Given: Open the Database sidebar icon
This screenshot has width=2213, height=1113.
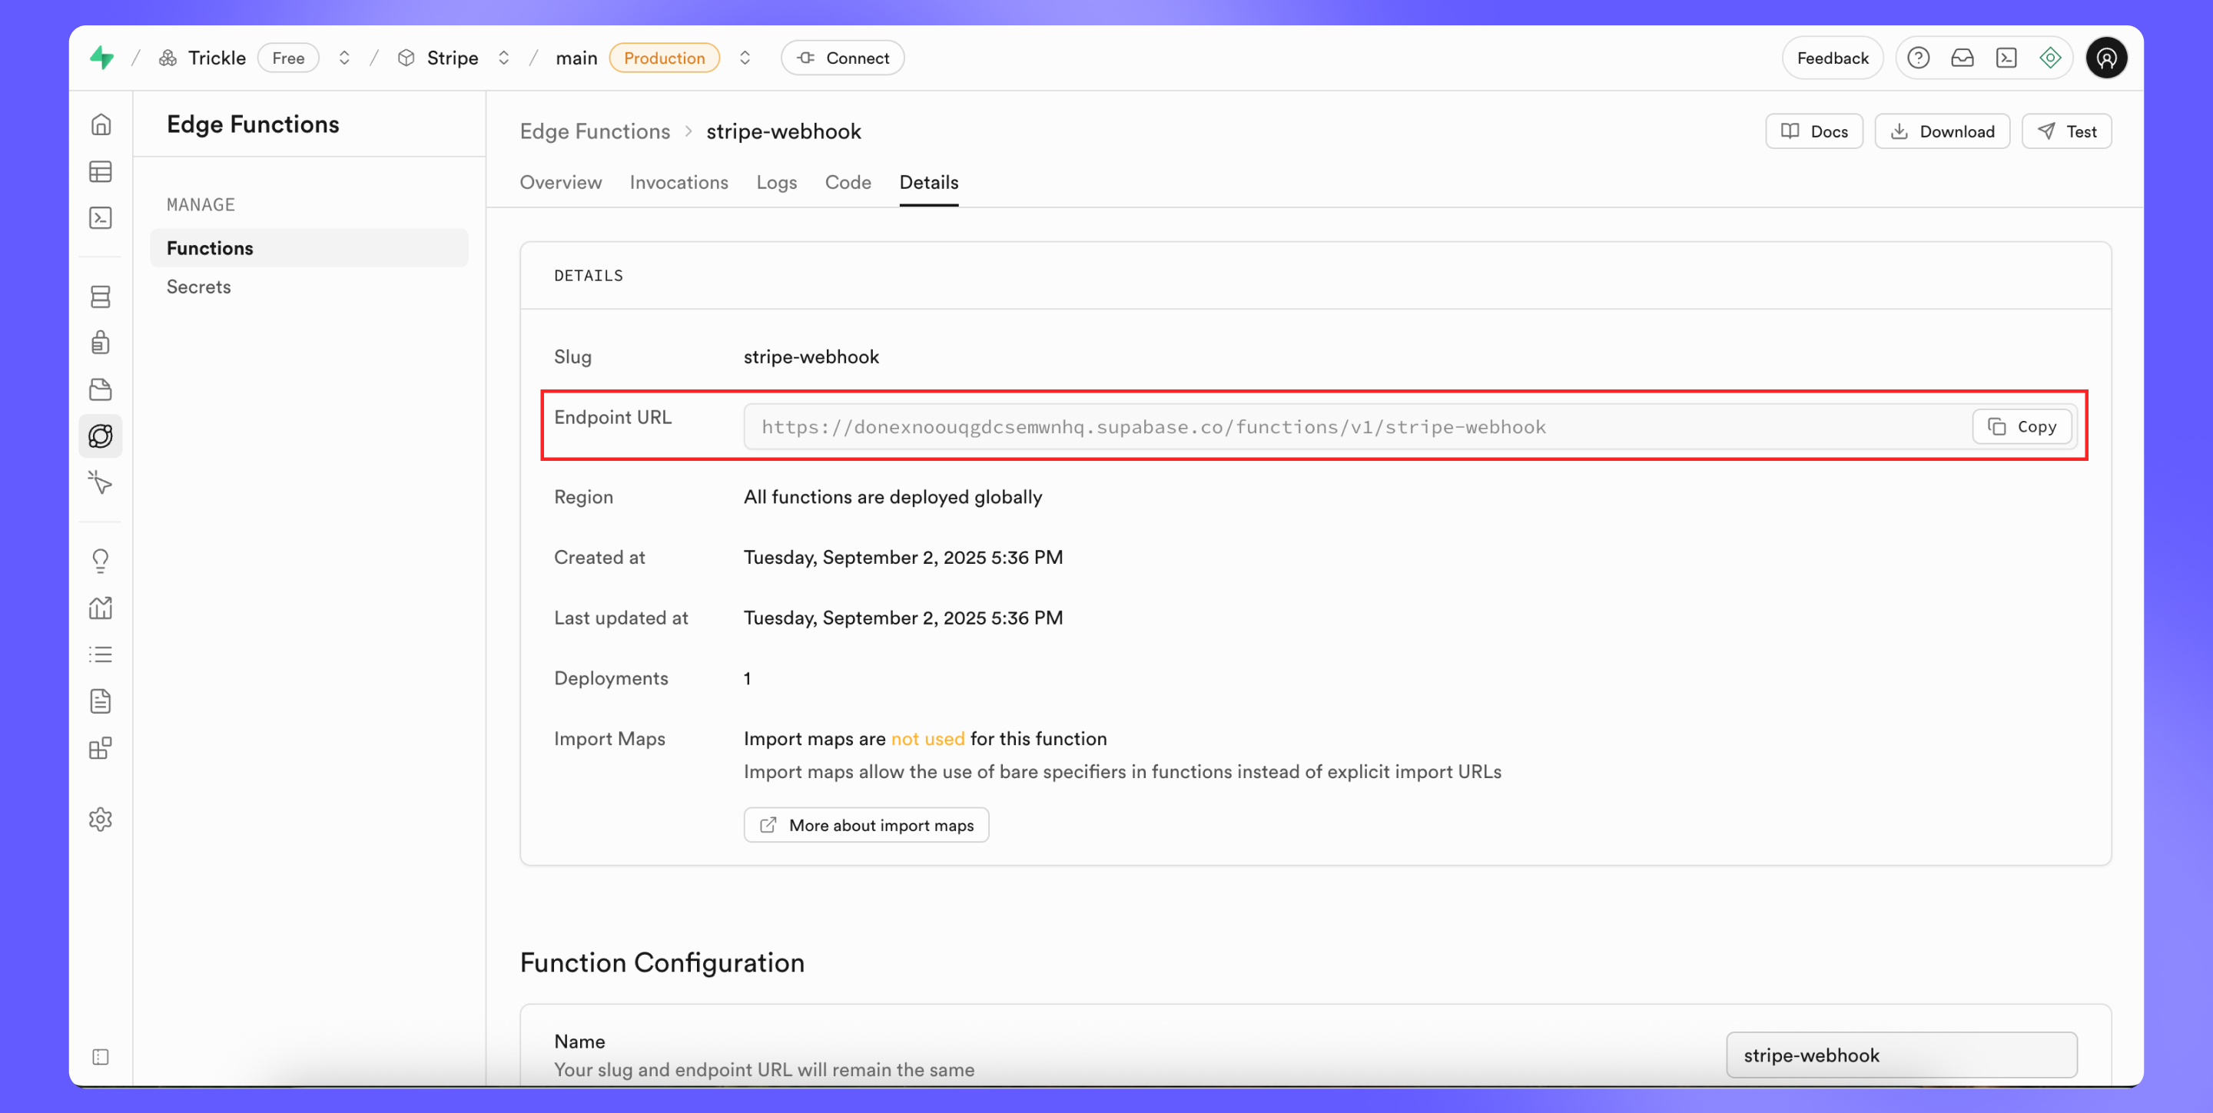Looking at the screenshot, I should tap(101, 297).
